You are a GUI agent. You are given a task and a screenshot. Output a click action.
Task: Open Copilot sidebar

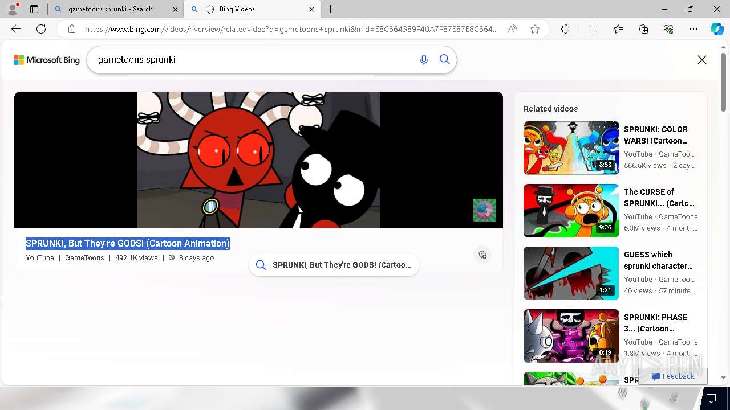pos(717,29)
